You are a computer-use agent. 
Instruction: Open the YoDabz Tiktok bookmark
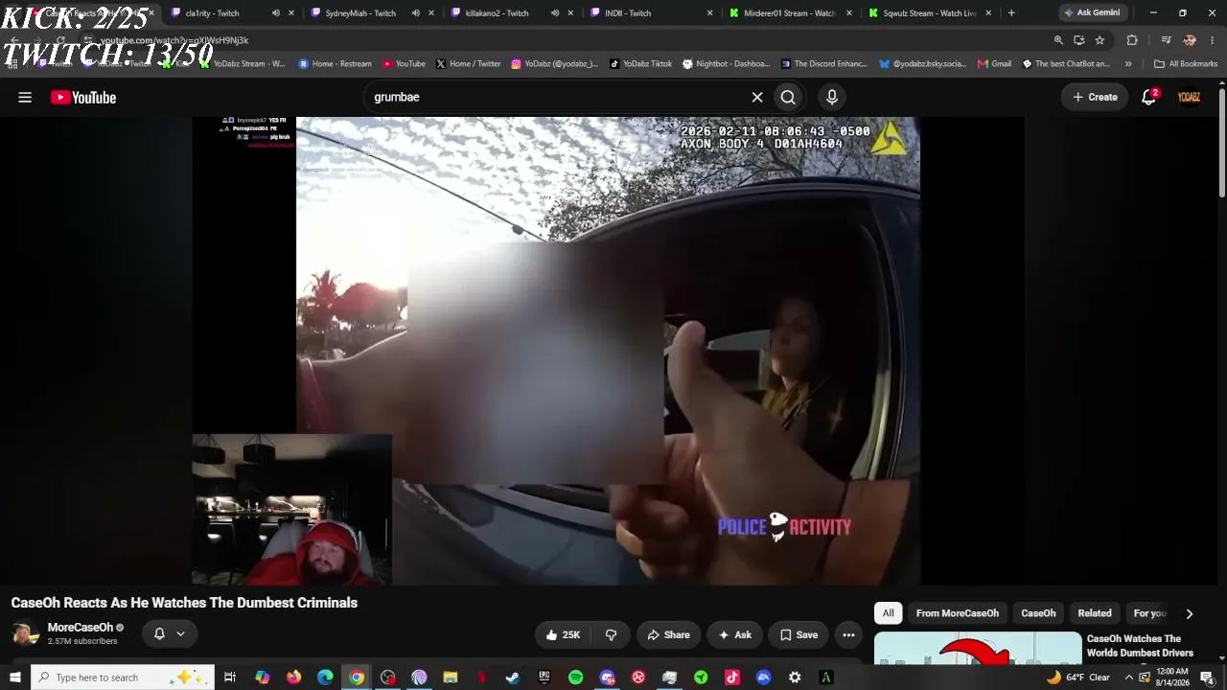click(x=640, y=64)
